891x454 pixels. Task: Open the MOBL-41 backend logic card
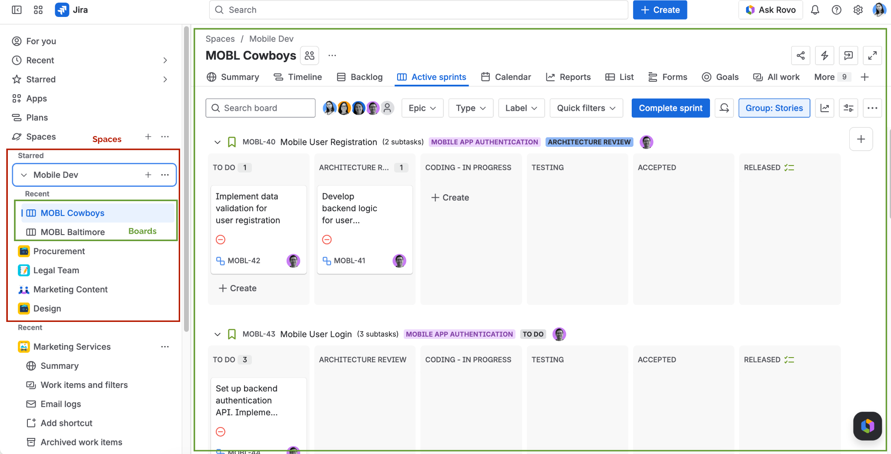point(365,229)
